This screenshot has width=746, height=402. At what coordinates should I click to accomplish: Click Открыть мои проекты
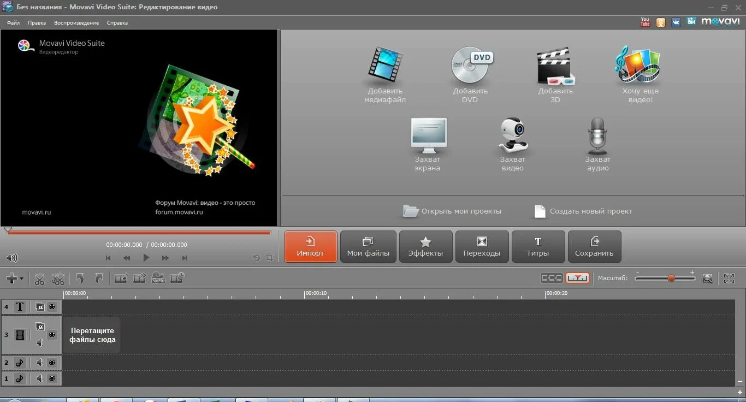coord(452,211)
